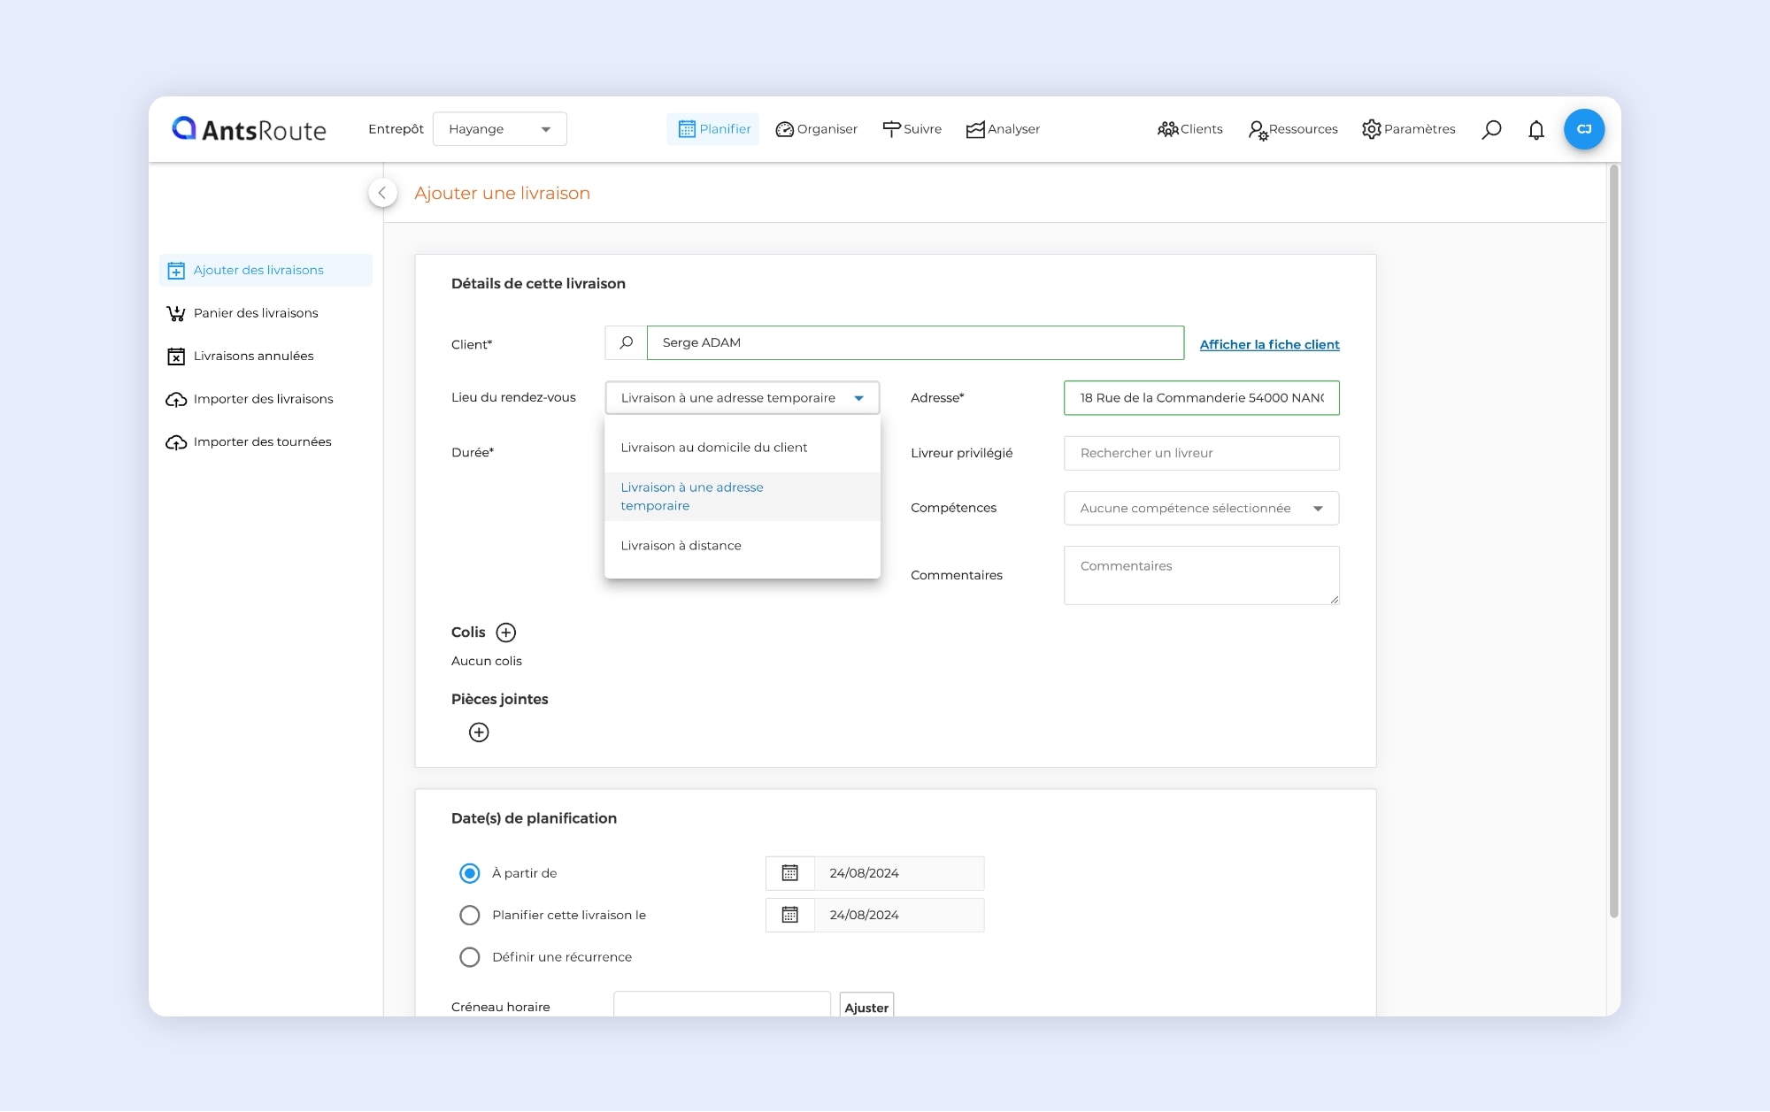Open Panier des livraisons cart item
Image resolution: width=1770 pixels, height=1112 pixels.
pos(255,313)
